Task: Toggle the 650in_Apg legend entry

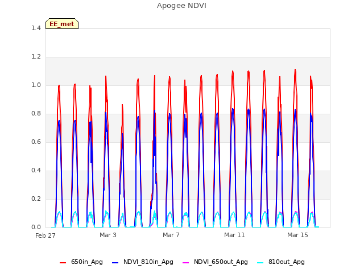Action: coord(81,262)
